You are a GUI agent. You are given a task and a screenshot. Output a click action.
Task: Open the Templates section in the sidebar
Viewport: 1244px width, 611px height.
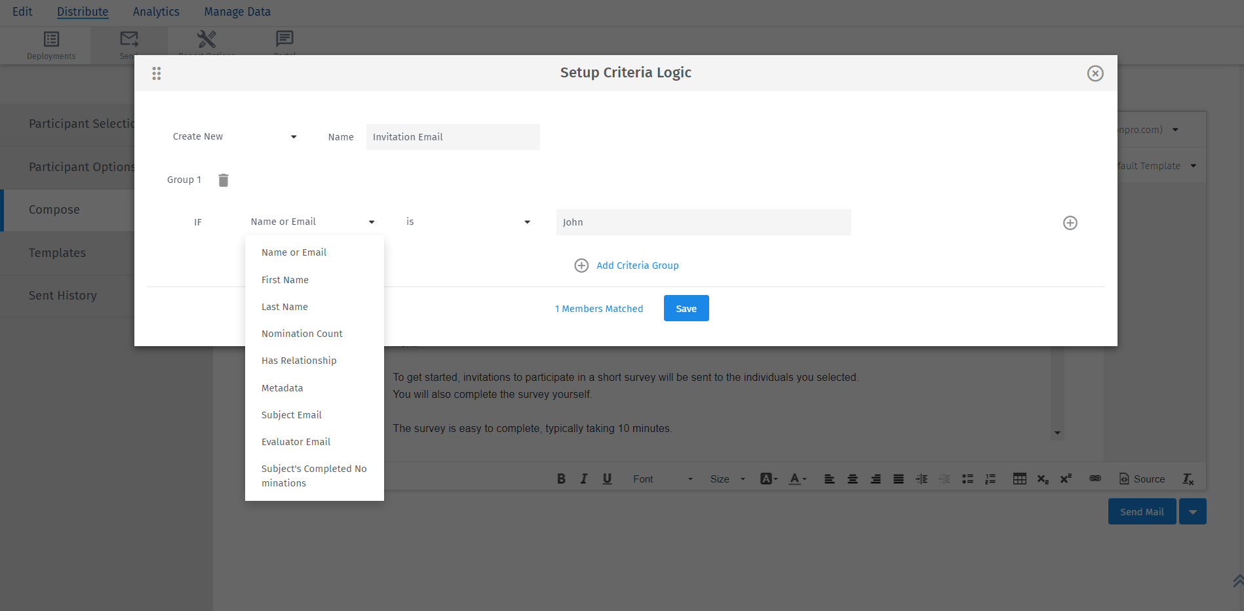click(x=57, y=253)
